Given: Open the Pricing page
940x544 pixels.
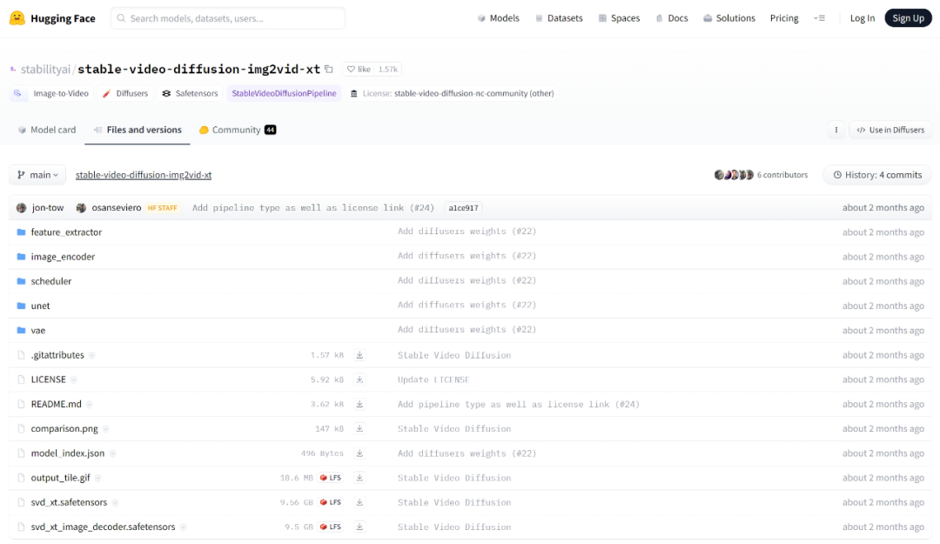Looking at the screenshot, I should (784, 18).
